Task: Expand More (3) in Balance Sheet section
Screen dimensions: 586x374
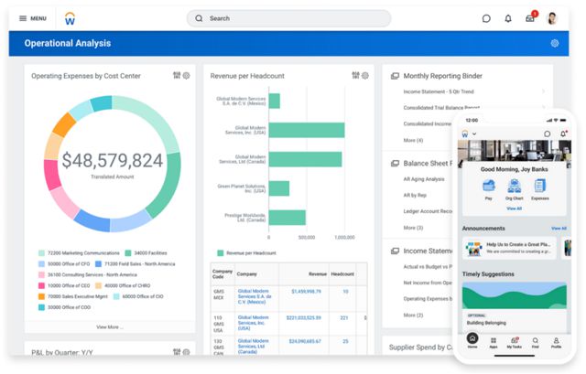Action: coord(414,227)
